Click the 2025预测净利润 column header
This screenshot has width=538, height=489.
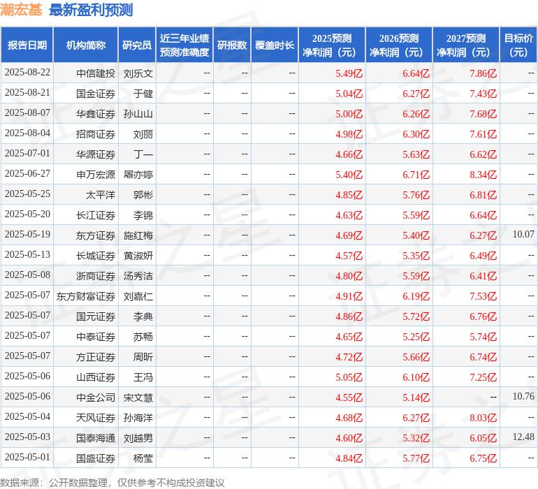(x=331, y=45)
